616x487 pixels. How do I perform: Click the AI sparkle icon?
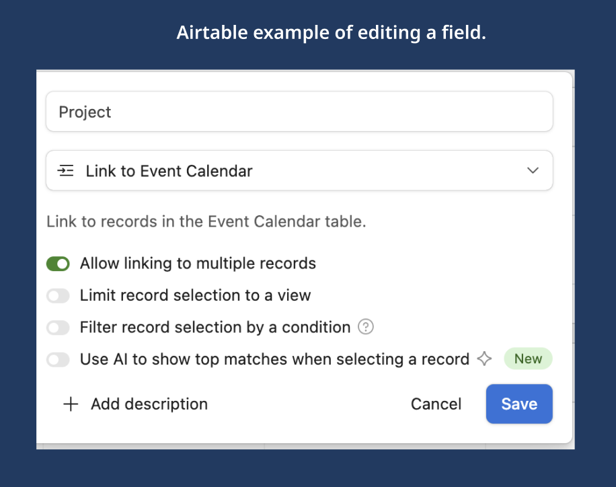click(x=484, y=359)
